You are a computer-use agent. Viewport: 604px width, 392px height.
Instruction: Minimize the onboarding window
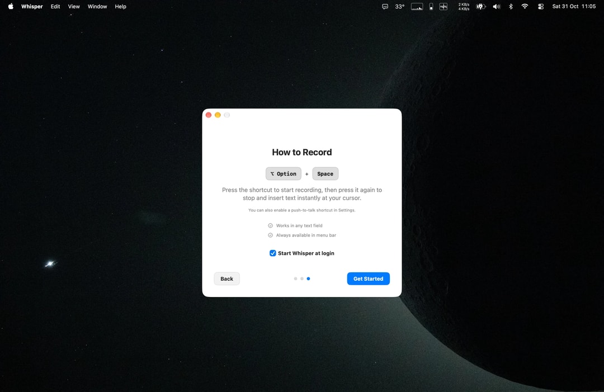[218, 115]
